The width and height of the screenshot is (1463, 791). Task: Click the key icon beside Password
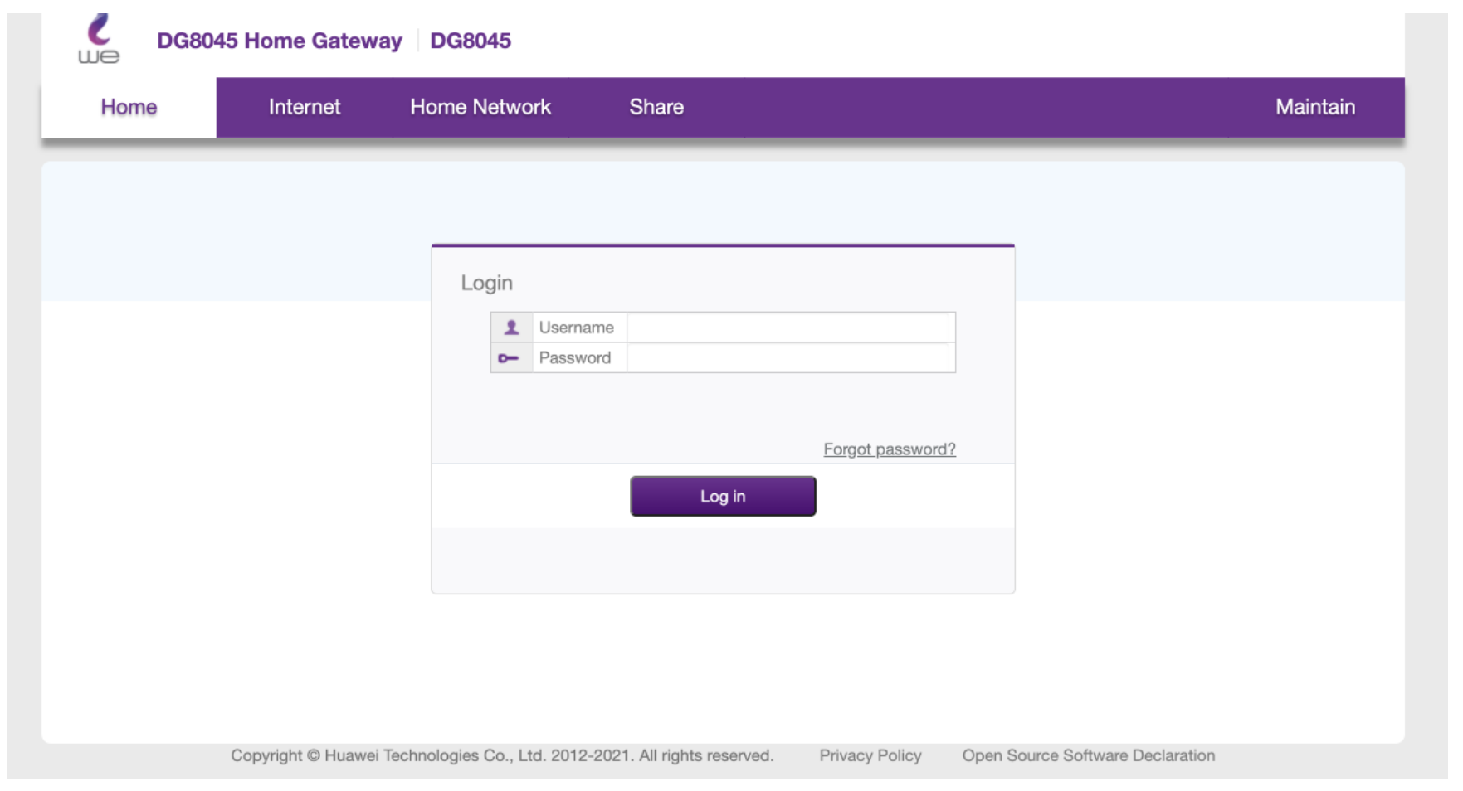tap(509, 358)
